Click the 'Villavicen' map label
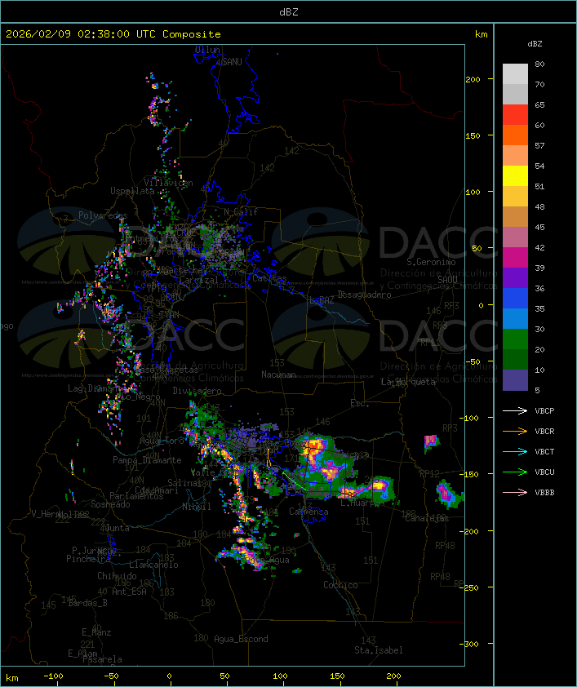Viewport: 577px width, 687px height. (168, 183)
